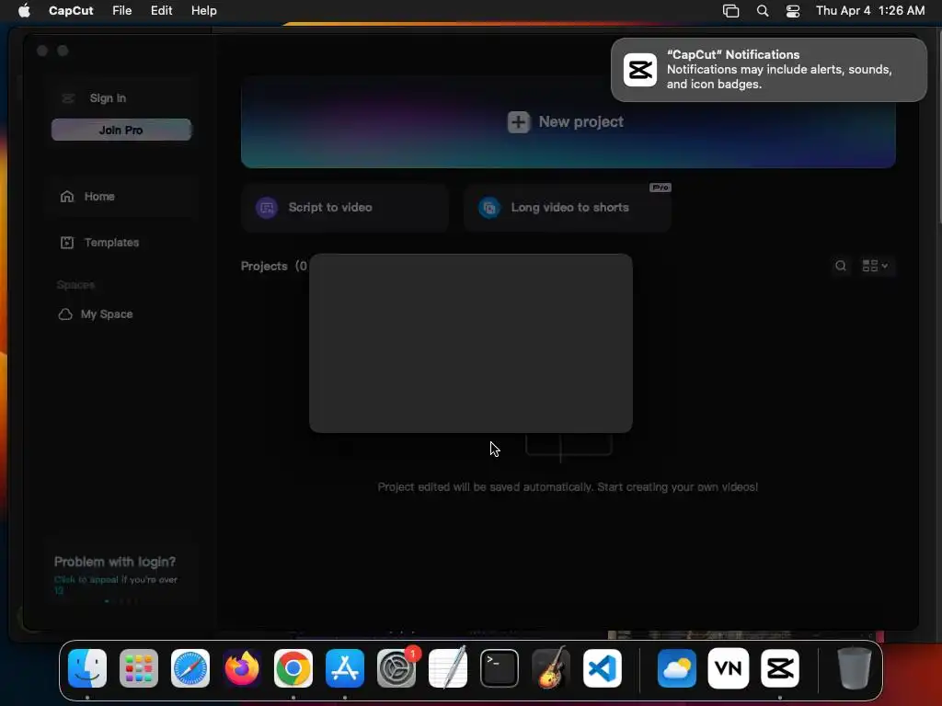The width and height of the screenshot is (942, 706).
Task: Click the Long video to shorts blue icon
Action: [489, 208]
